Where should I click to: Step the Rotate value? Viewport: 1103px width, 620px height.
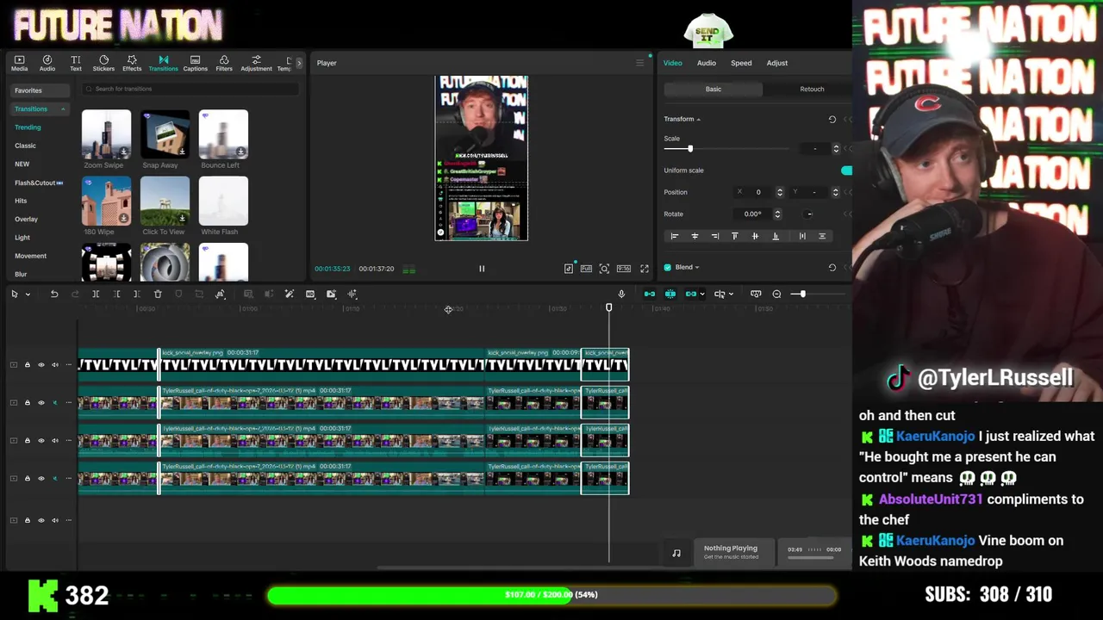pyautogui.click(x=777, y=214)
